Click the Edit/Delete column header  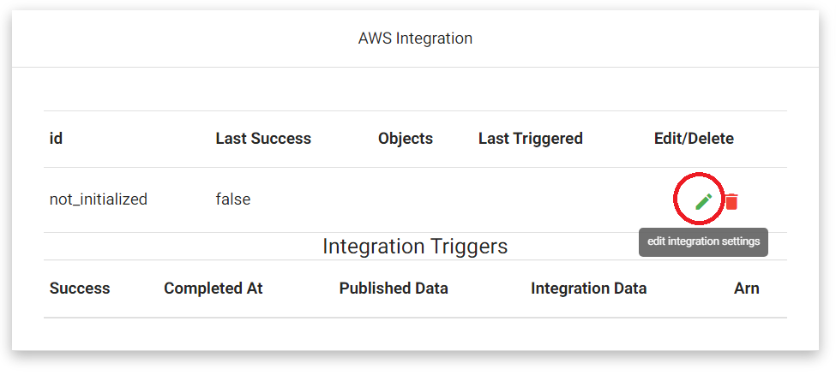pyautogui.click(x=694, y=139)
